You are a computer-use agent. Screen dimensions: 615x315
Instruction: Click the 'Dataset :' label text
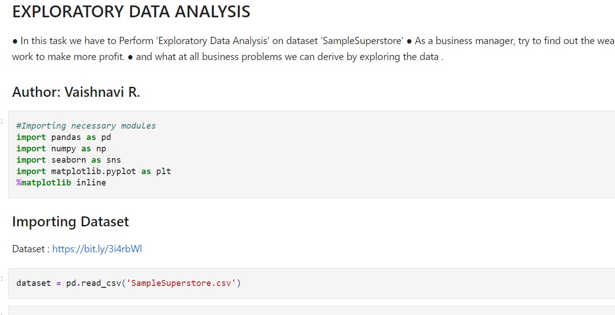31,249
